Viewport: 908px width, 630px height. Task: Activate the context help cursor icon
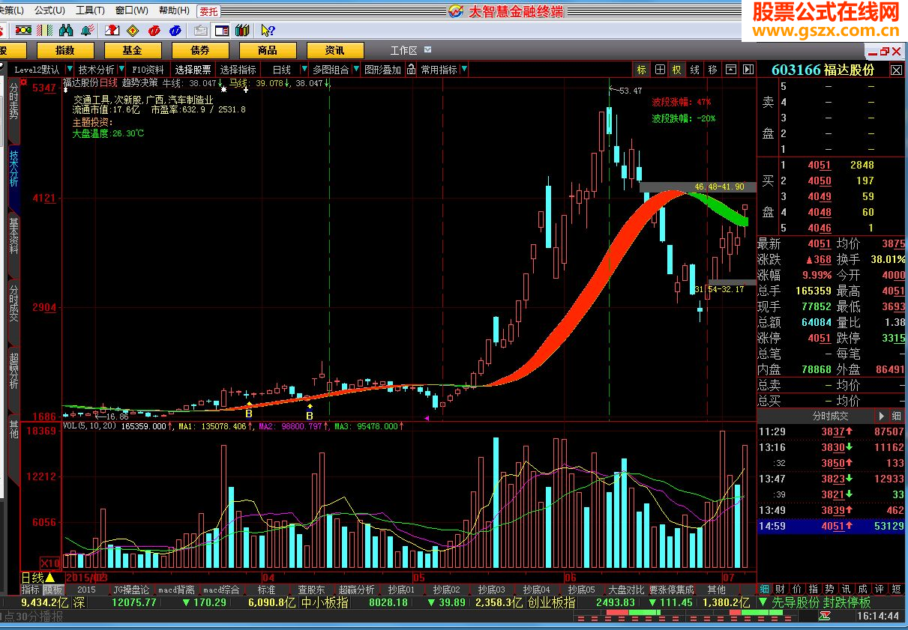click(268, 31)
